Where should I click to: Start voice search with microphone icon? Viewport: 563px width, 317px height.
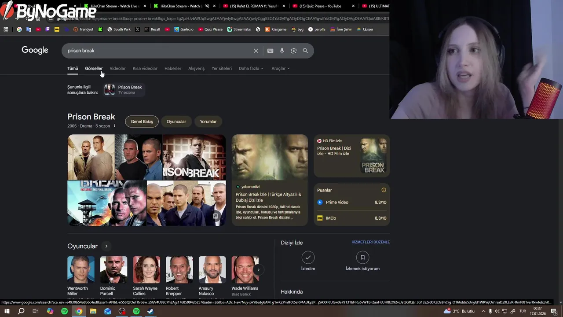coord(282,51)
